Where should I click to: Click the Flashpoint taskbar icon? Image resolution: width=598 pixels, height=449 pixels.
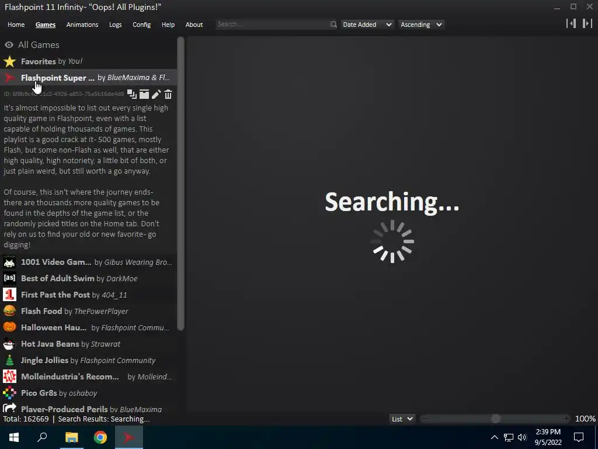(x=128, y=437)
